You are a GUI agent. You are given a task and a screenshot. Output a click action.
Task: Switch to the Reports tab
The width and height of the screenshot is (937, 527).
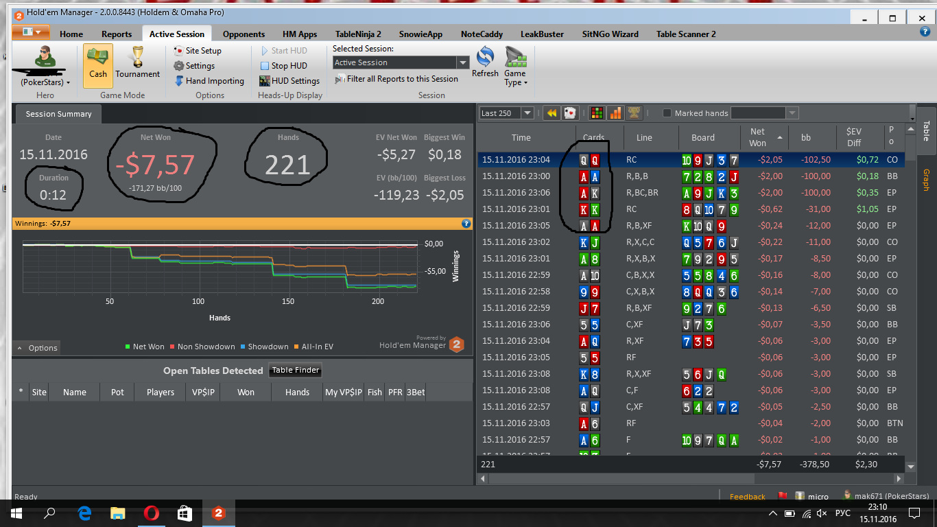(117, 34)
